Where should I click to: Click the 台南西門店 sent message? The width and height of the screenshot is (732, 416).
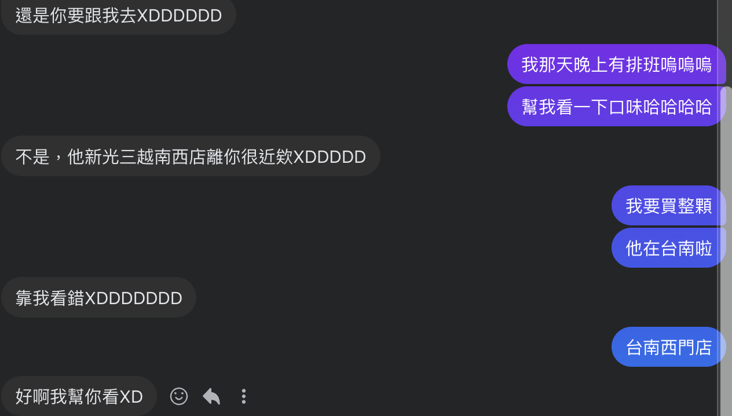point(669,347)
